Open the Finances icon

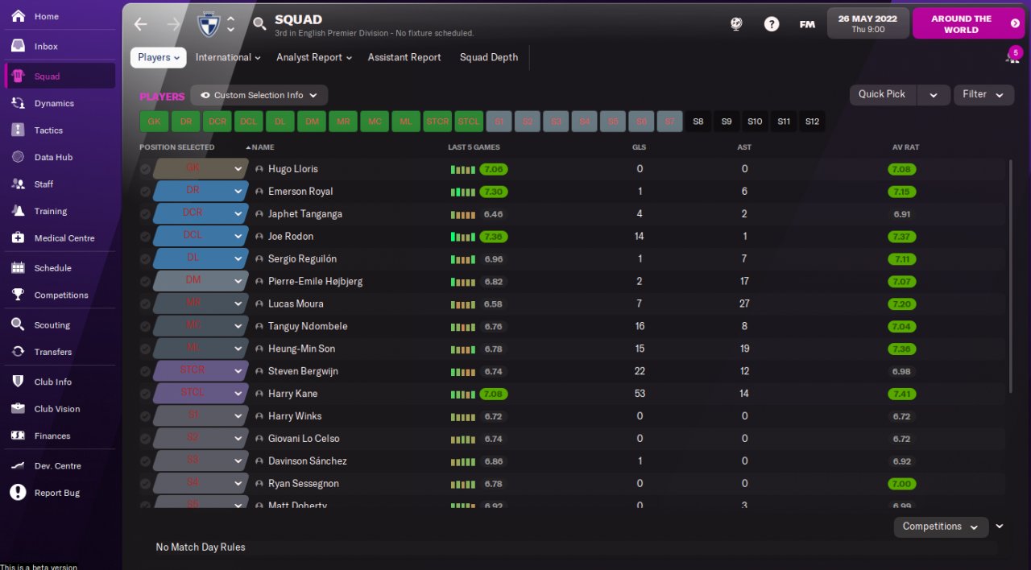[x=18, y=436]
